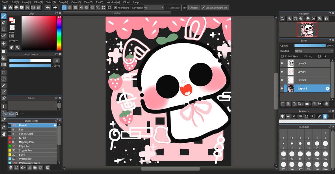The height and width of the screenshot is (174, 335).
Task: Zoom in using the Navigator panel
Action: pyautogui.click(x=290, y=19)
